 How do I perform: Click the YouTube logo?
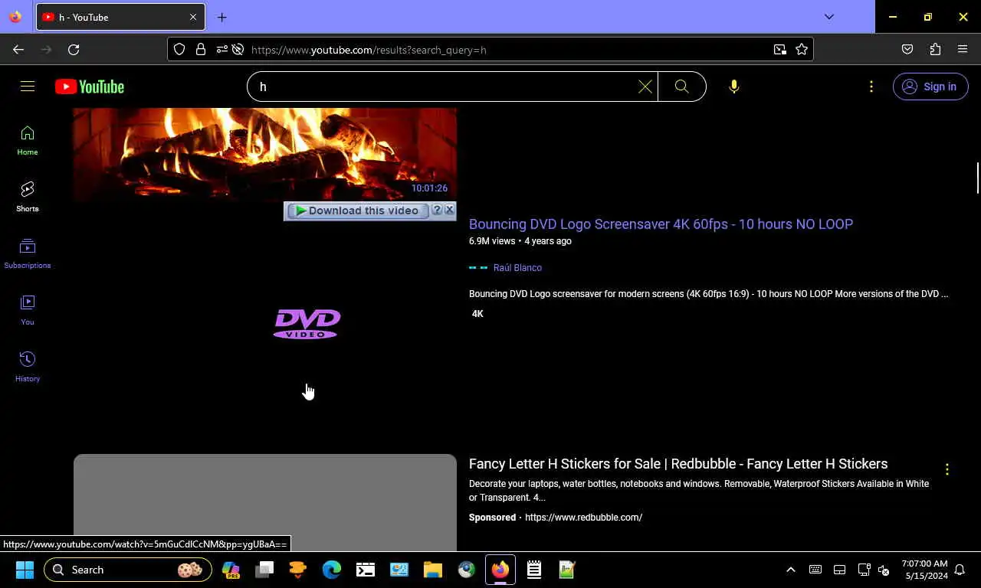90,87
